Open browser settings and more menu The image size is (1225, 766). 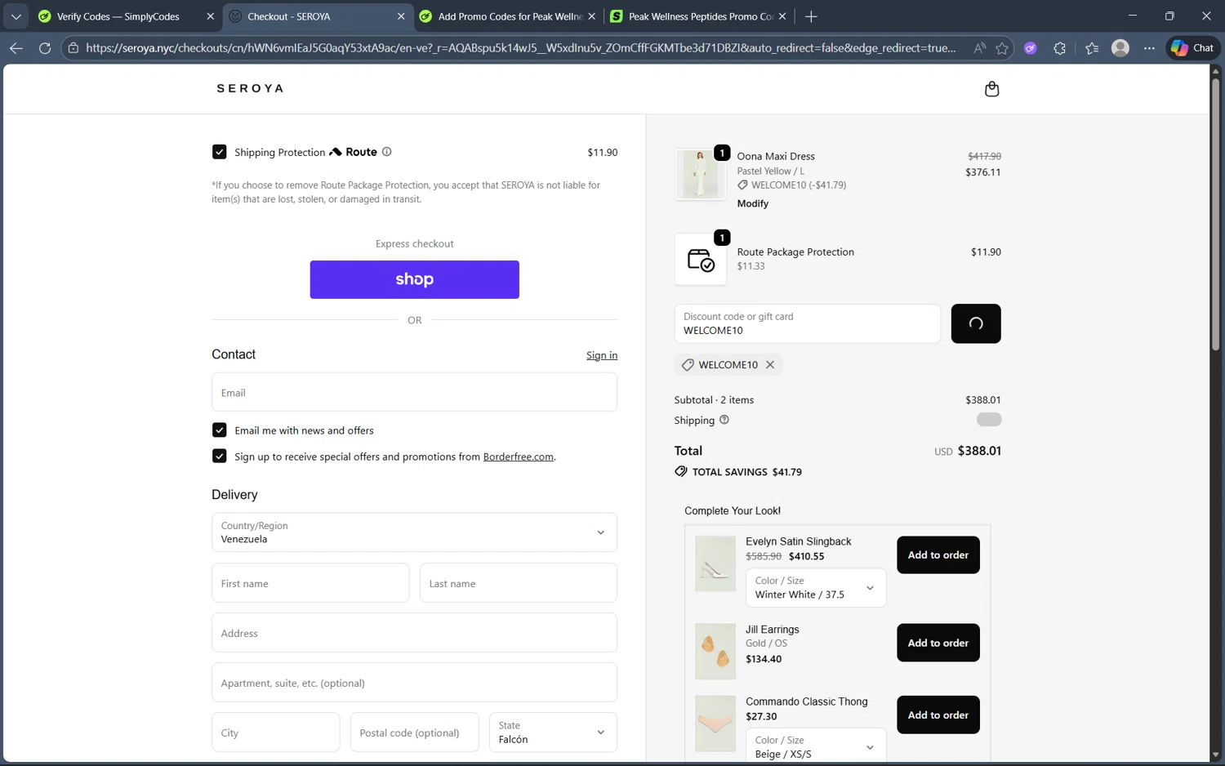point(1149,48)
